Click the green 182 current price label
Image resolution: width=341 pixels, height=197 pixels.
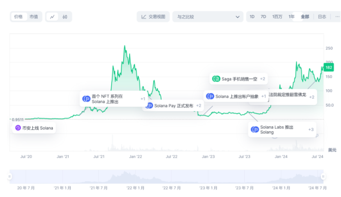coord(329,67)
